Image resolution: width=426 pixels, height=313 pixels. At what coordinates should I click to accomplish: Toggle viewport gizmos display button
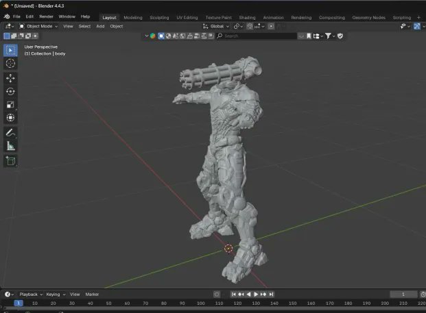tap(417, 26)
